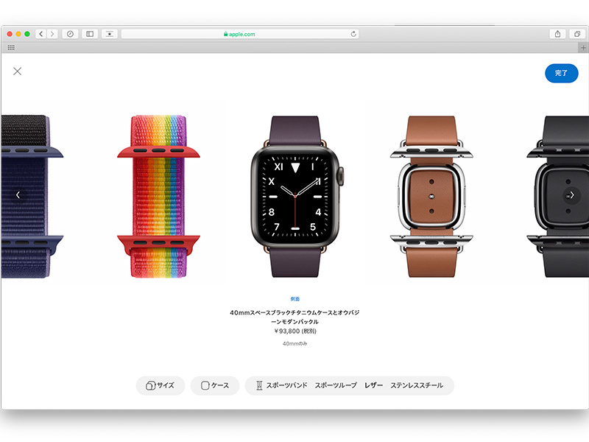Select the スポーツバンド band tab

click(x=286, y=385)
